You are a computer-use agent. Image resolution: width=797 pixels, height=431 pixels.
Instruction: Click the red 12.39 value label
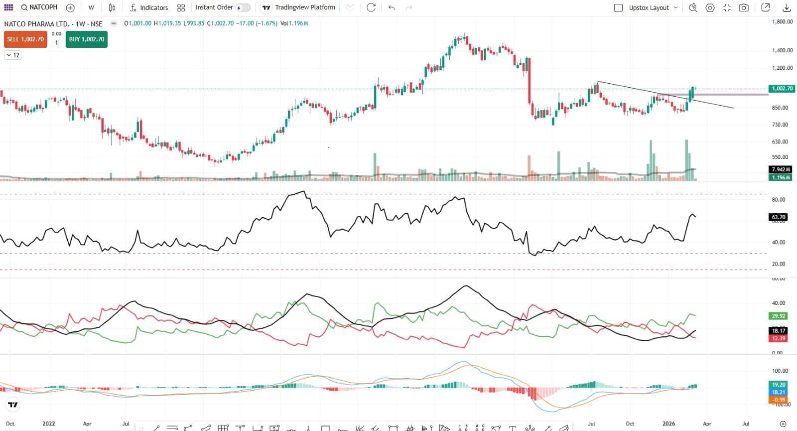[779, 338]
